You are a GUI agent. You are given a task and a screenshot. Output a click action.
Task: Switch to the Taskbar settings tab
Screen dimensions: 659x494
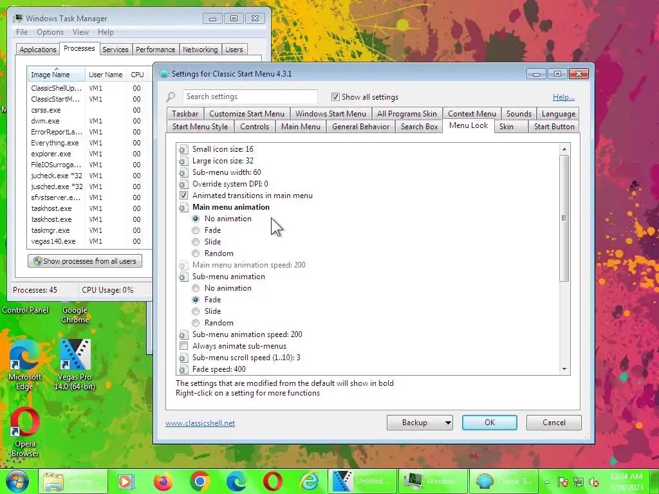[185, 114]
